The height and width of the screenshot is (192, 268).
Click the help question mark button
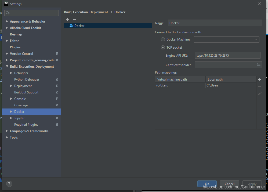pyautogui.click(x=9, y=184)
